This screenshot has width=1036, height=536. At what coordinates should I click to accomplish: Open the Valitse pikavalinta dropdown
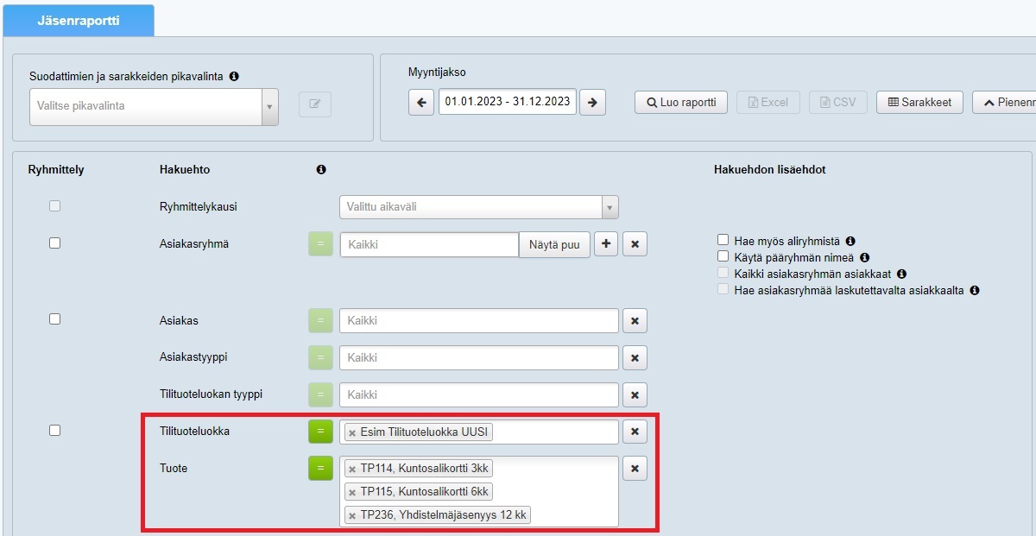154,106
